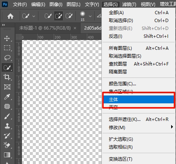This screenshot has height=164, width=176.
Task: Select the Gradient tool
Action: coord(7,155)
